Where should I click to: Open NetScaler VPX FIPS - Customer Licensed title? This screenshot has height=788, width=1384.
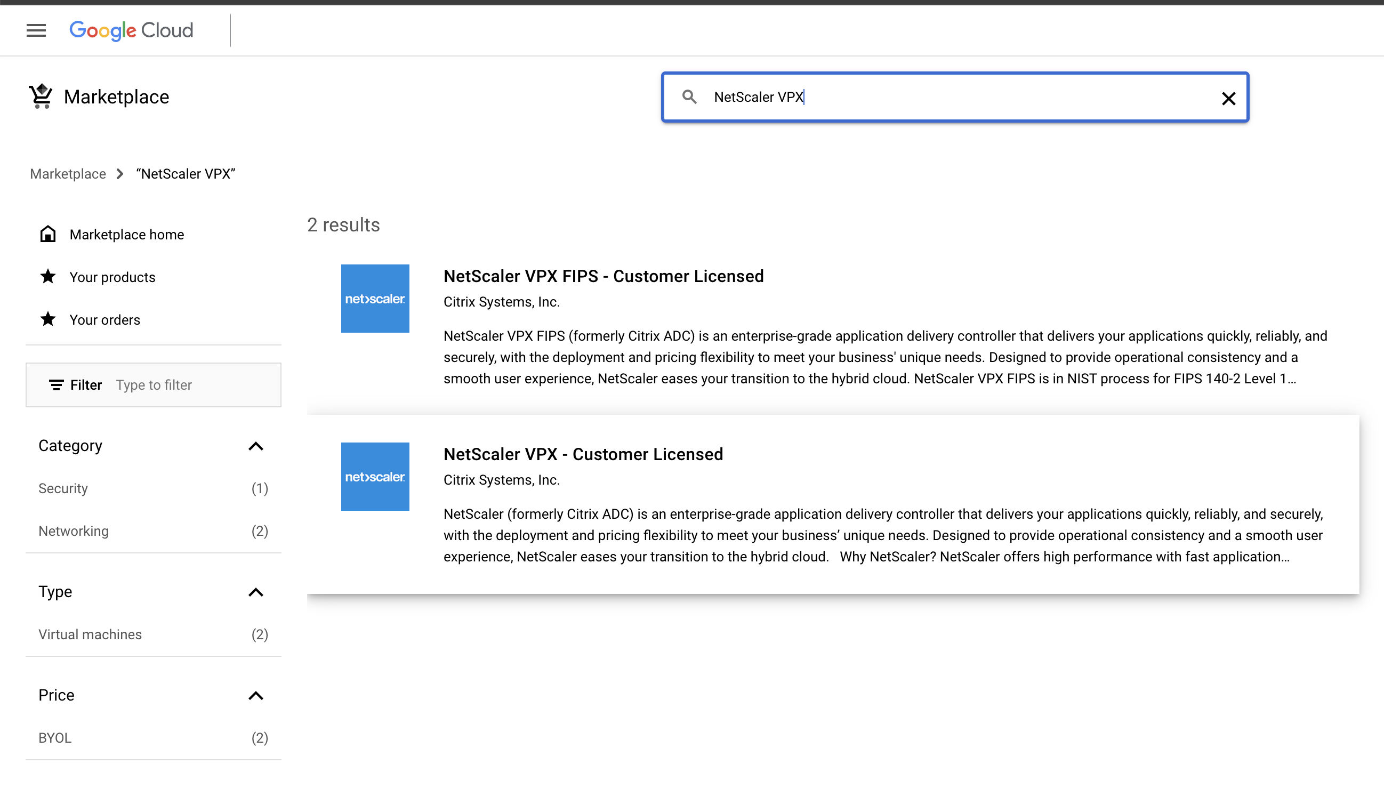[604, 276]
